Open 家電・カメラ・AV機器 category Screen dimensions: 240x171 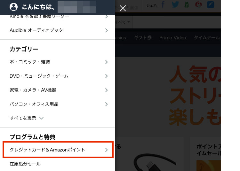pos(57,90)
